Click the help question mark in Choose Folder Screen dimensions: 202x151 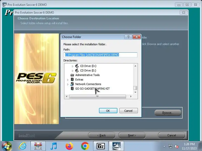(128, 37)
